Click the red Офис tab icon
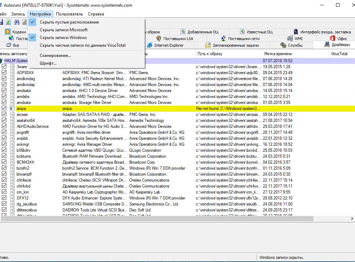 [333, 39]
